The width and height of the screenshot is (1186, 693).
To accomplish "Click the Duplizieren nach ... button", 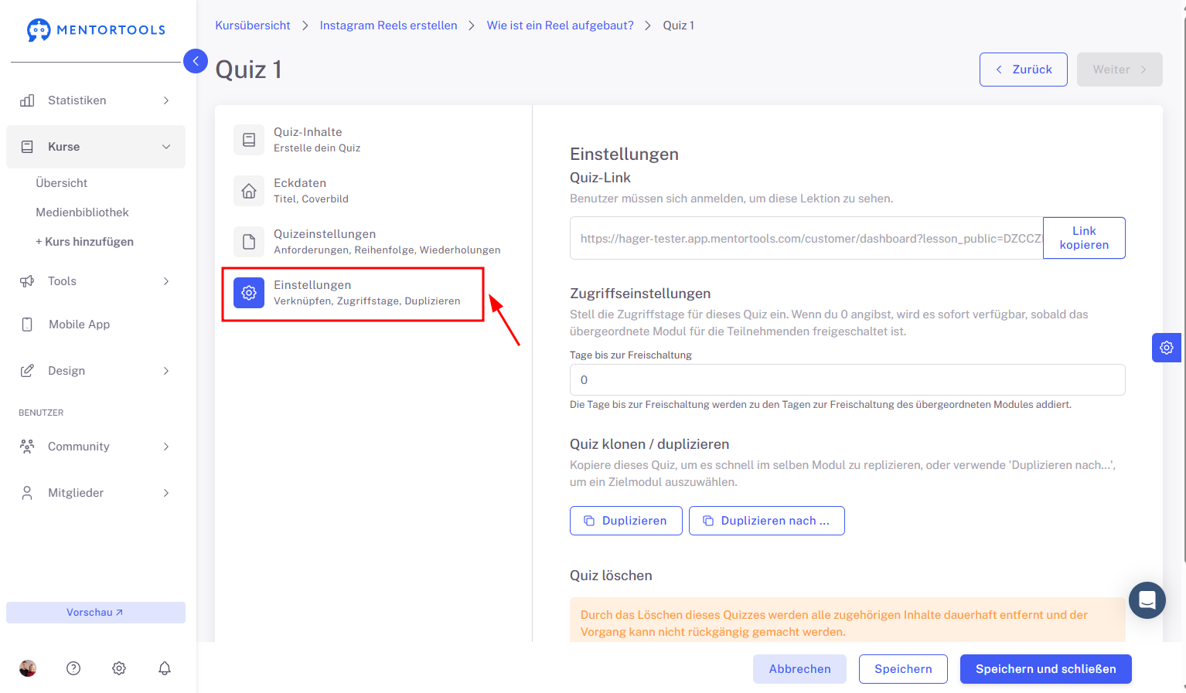I will tap(767, 521).
